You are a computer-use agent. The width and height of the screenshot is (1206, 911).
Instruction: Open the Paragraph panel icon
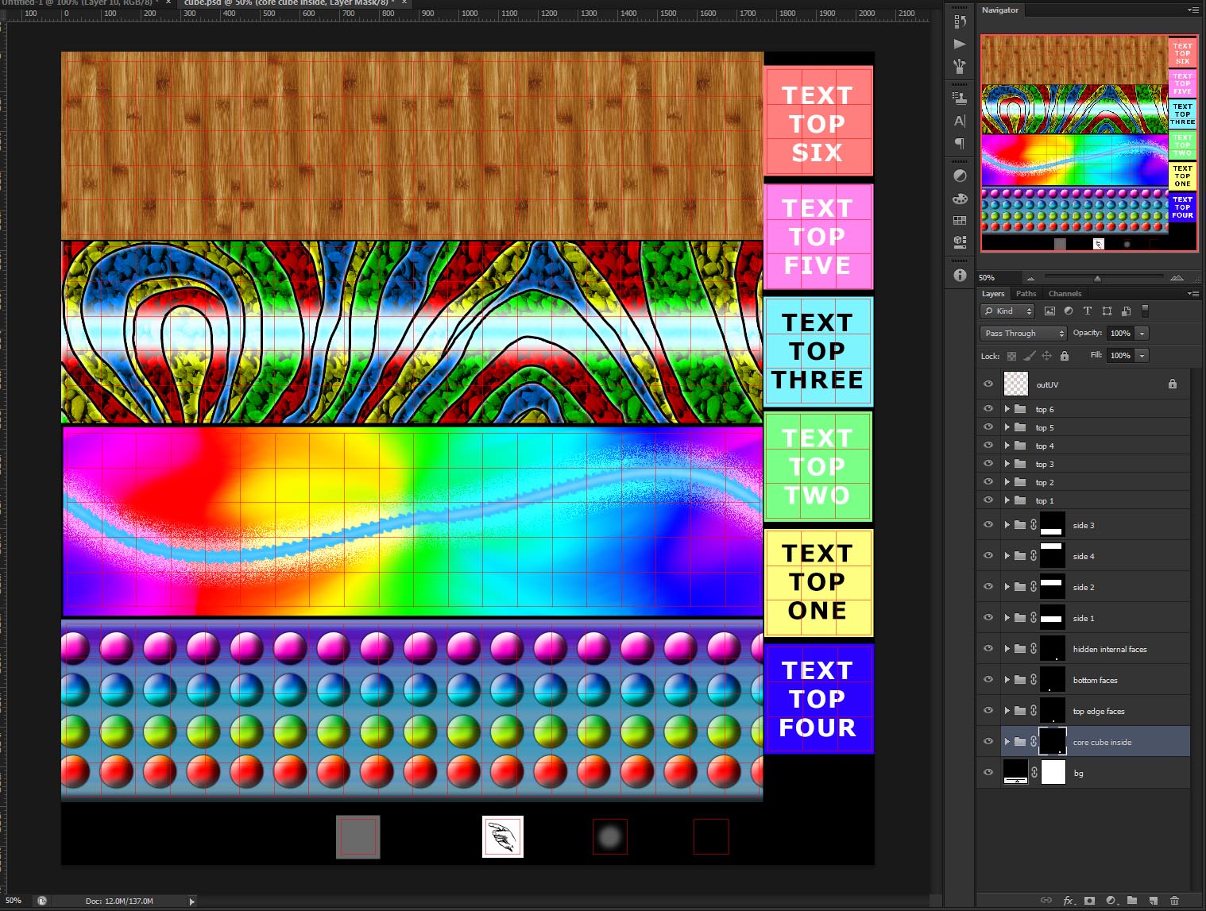tap(960, 143)
